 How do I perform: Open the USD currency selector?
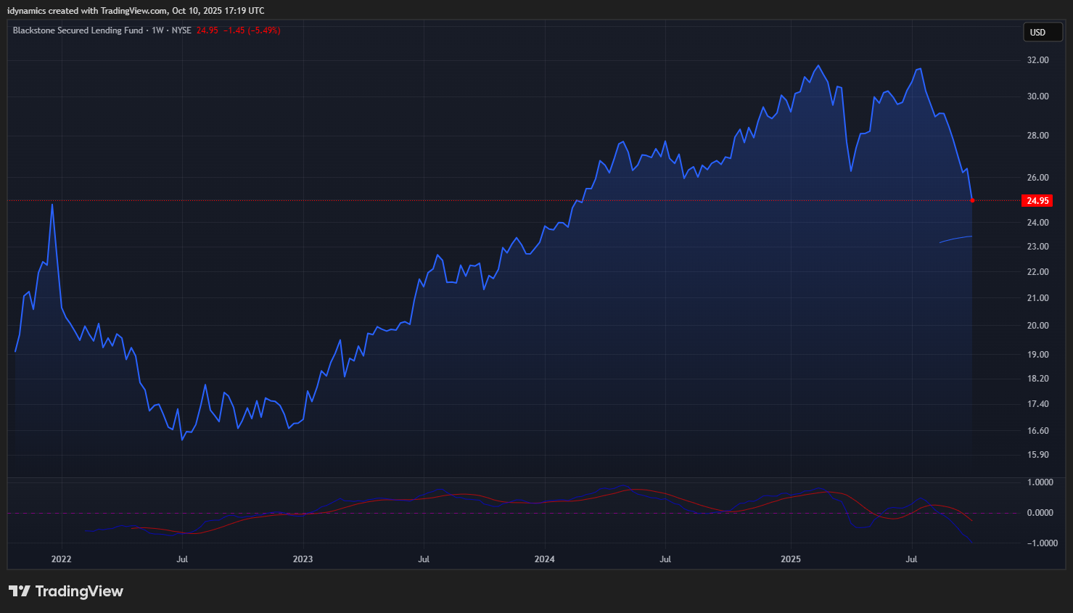tap(1042, 32)
